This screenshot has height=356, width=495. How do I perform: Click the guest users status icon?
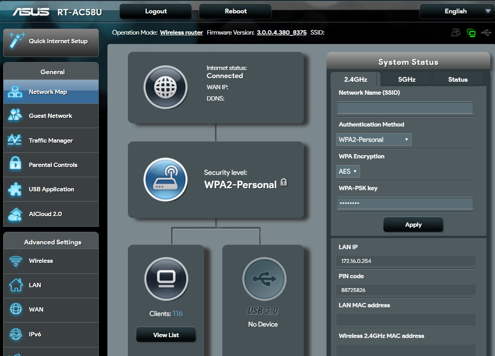point(456,33)
